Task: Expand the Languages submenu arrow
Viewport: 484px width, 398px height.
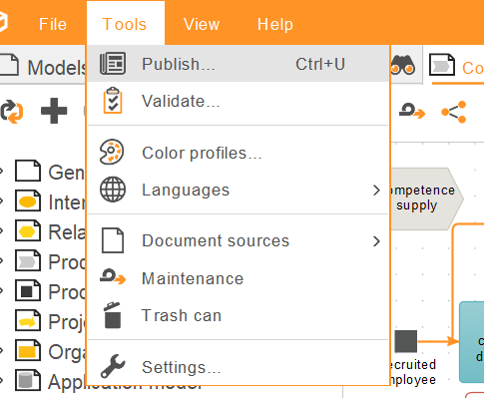Action: 376,191
